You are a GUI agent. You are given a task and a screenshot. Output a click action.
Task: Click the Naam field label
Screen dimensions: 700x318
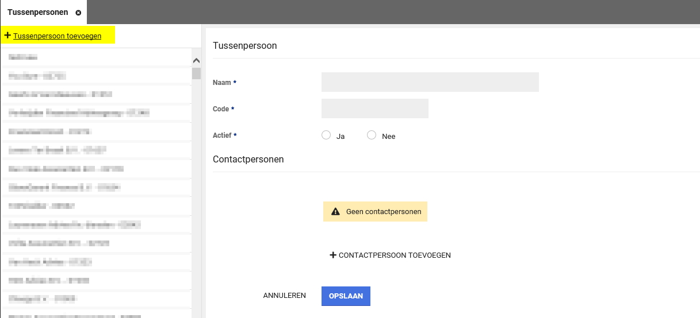tap(222, 83)
